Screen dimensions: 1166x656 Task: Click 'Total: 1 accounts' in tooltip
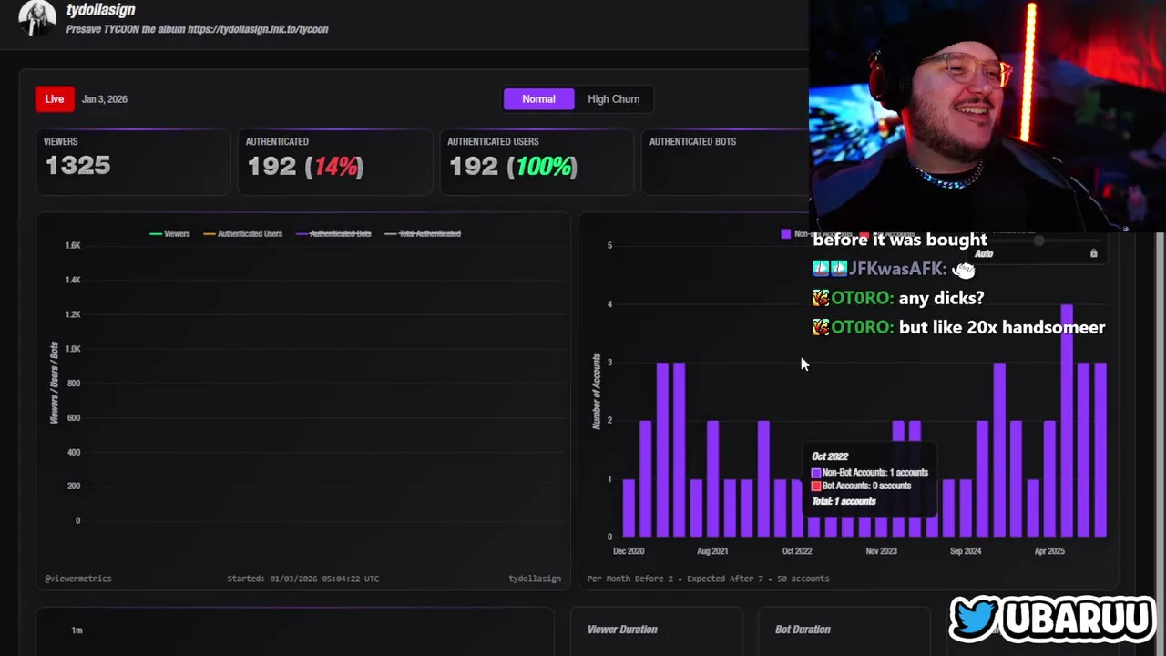pyautogui.click(x=844, y=501)
